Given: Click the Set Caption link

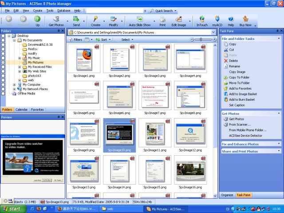Looking at the screenshot, I should coord(237,105).
